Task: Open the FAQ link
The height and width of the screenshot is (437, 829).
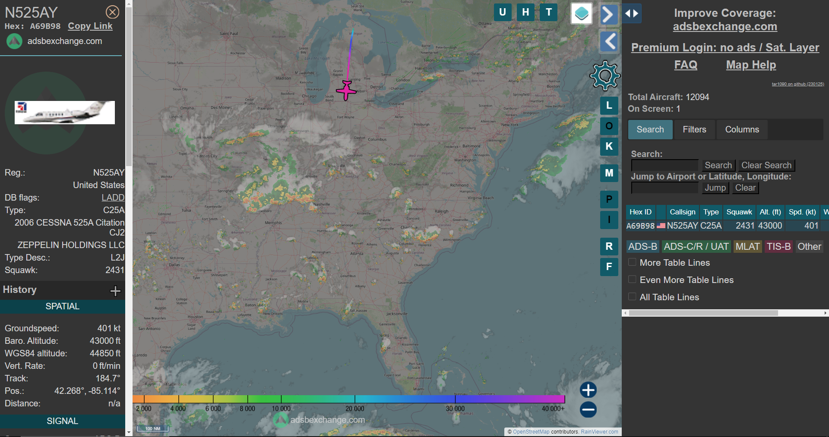Action: [686, 65]
